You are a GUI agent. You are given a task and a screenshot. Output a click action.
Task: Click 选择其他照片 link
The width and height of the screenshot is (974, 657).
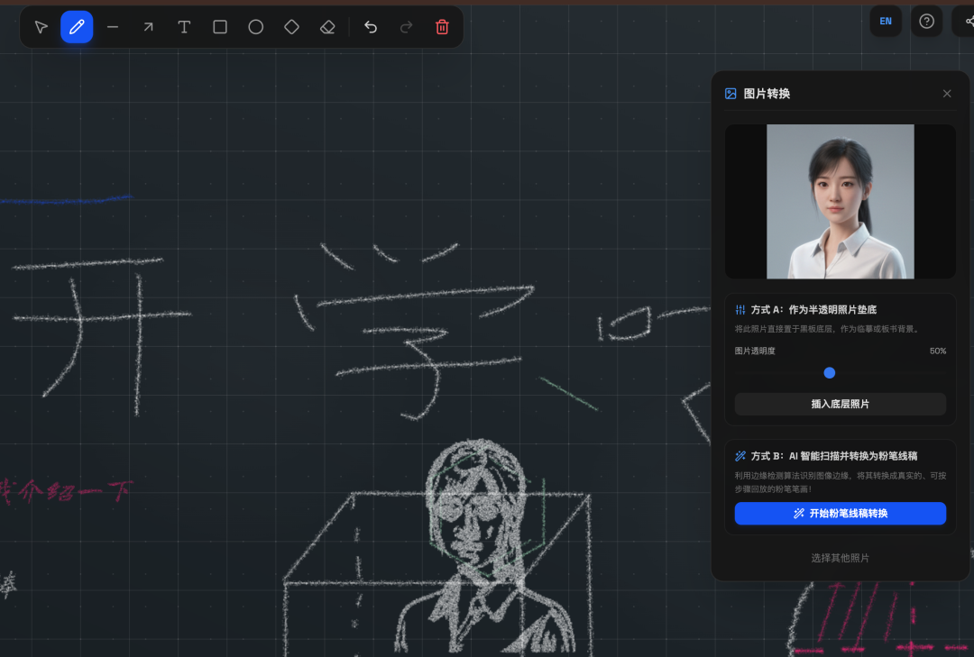click(840, 558)
